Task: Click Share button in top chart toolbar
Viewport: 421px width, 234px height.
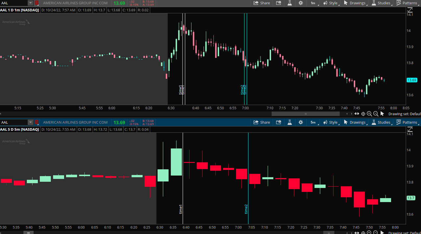Action: pos(262,3)
